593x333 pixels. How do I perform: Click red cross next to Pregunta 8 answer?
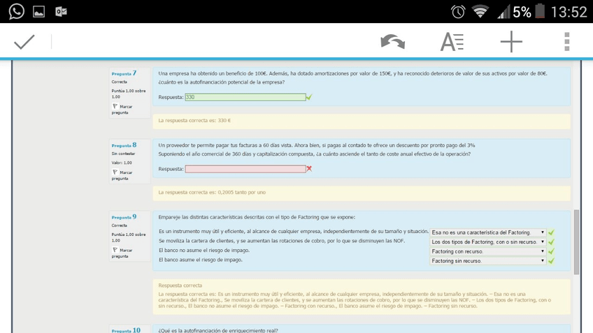tap(309, 168)
